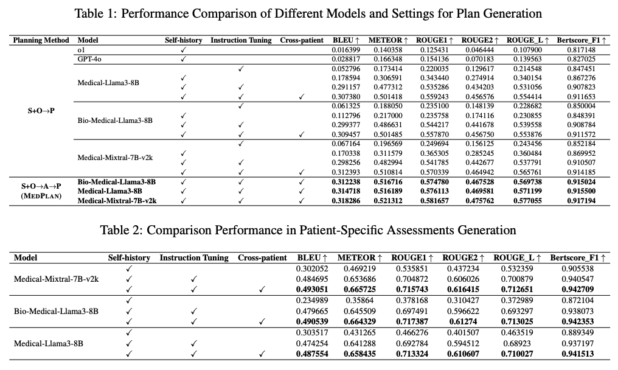This screenshot has height=370, width=618.
Task: Click the o1 model name cell
Action: 82,49
